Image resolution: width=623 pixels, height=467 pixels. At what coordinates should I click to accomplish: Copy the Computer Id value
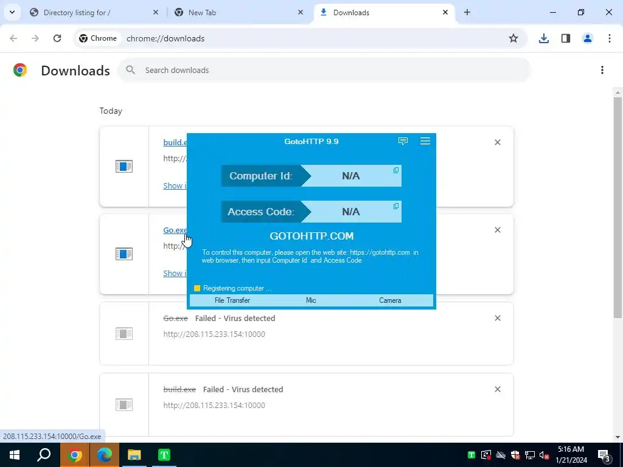[x=396, y=170]
